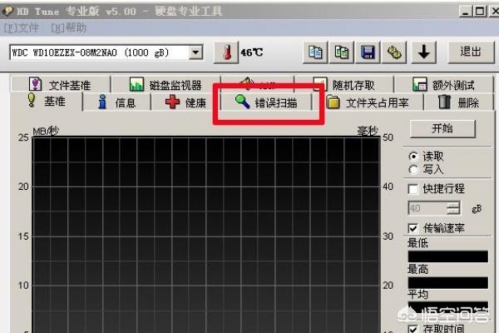Click the red cross health icon
The height and width of the screenshot is (333, 499).
[x=172, y=102]
